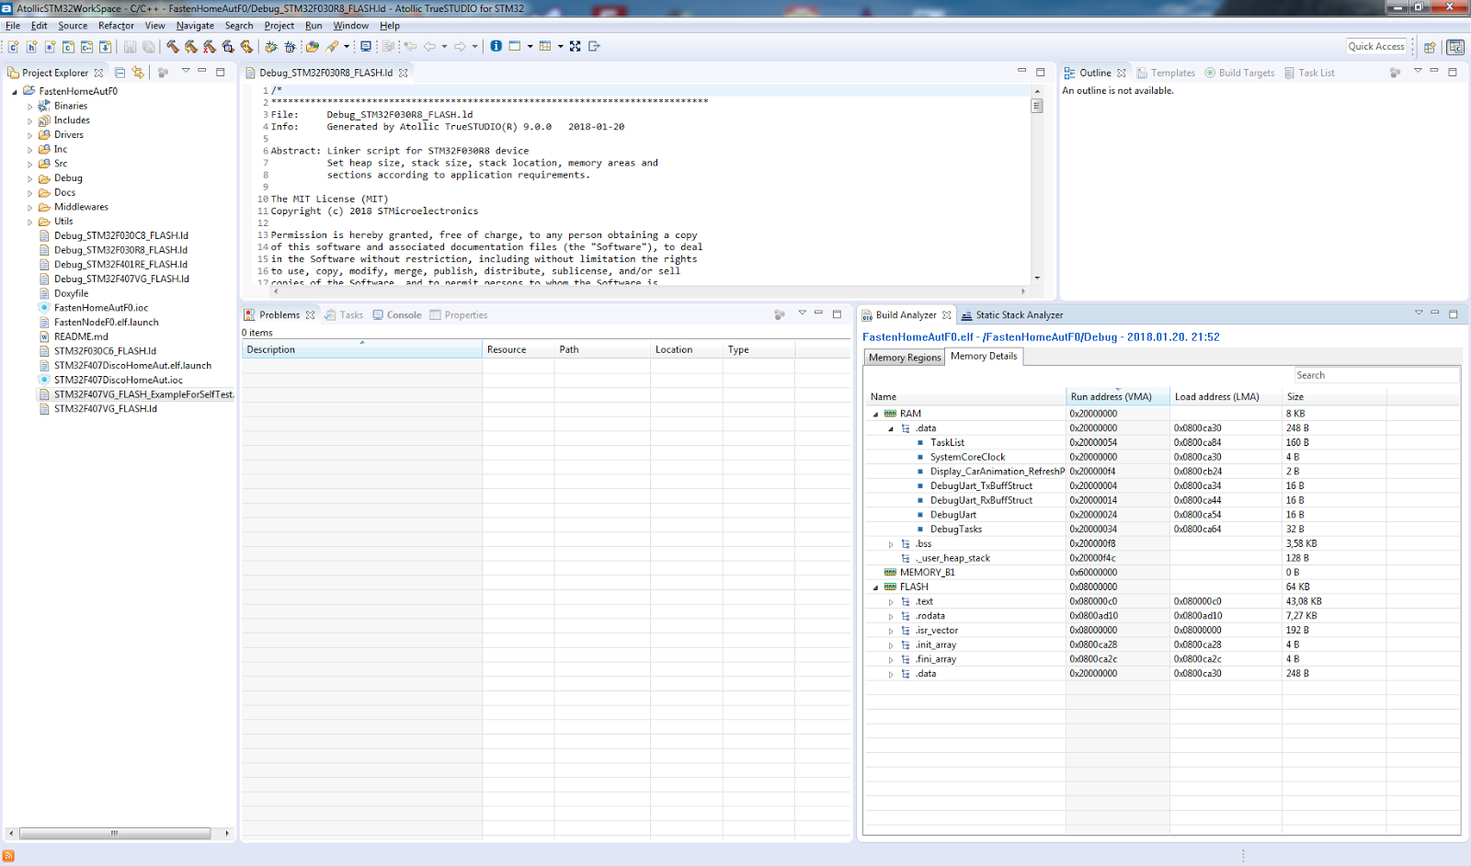Toggle Link with Editor in Project Explorer
Image resolution: width=1471 pixels, height=866 pixels.
(138, 73)
